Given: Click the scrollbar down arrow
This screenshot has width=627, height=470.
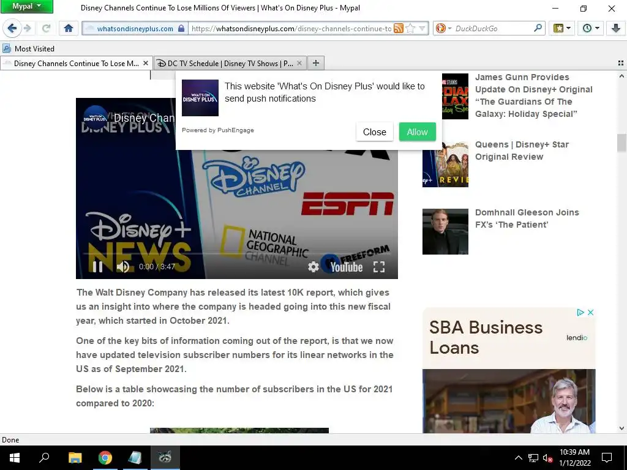Looking at the screenshot, I should point(621,428).
